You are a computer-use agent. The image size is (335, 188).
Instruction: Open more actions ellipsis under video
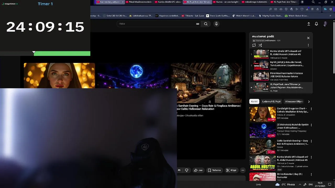pos(243,170)
